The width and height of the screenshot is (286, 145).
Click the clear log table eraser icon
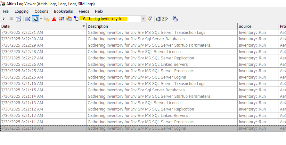click(19, 19)
